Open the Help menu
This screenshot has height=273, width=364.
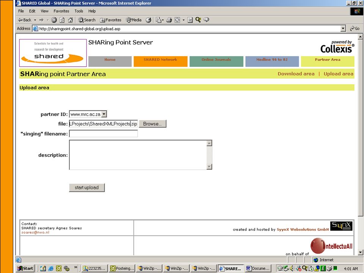(x=92, y=11)
